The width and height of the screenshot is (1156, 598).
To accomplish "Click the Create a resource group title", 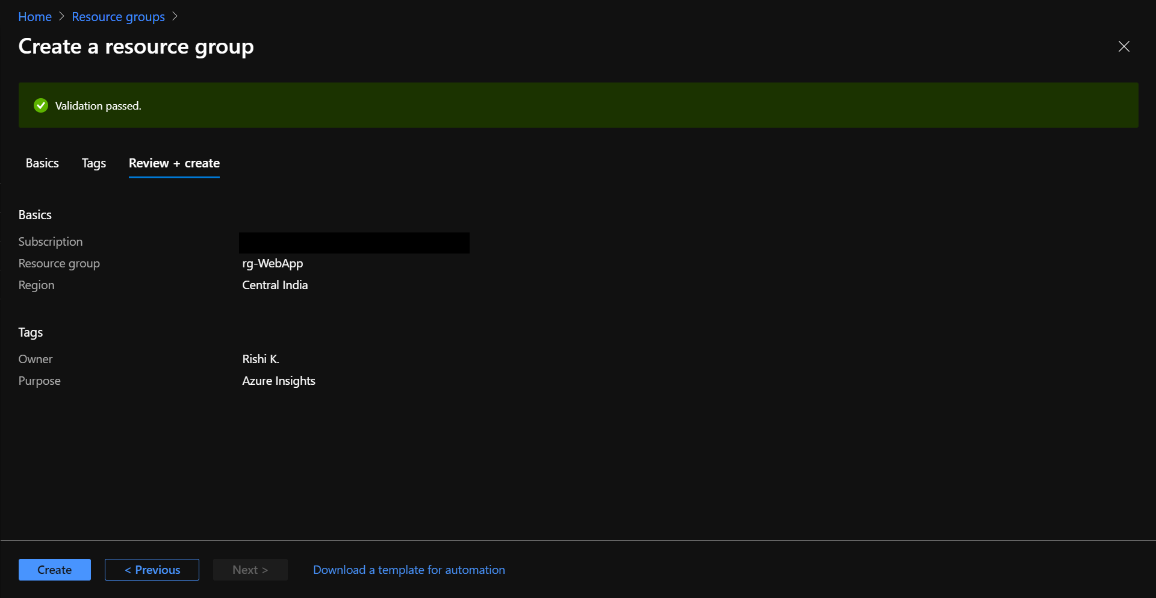I will click(x=136, y=46).
